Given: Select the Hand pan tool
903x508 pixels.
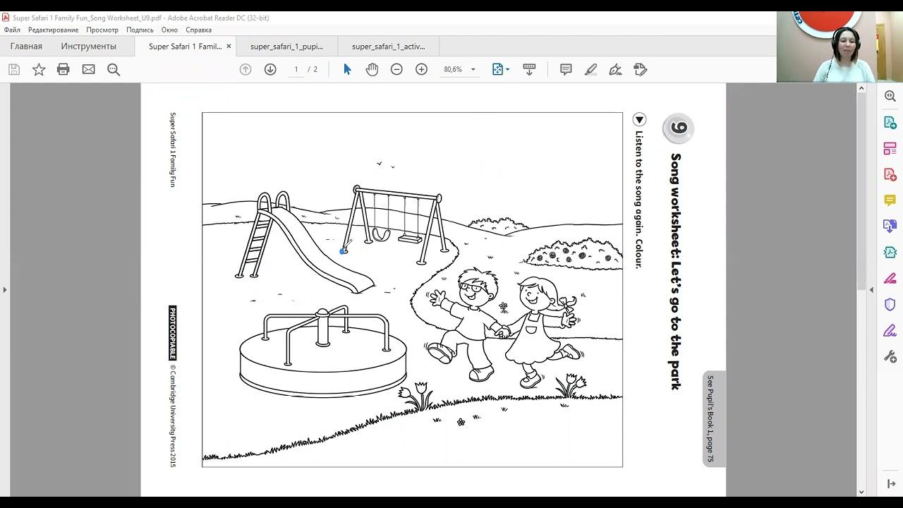Looking at the screenshot, I should click(x=372, y=69).
